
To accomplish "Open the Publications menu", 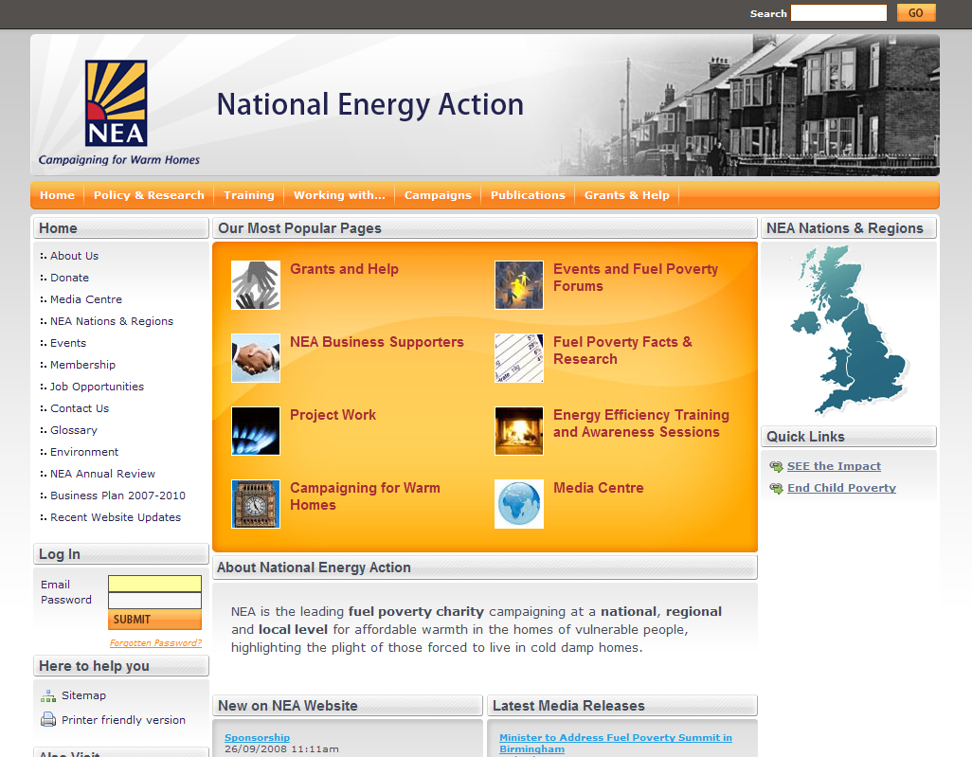I will pyautogui.click(x=528, y=195).
